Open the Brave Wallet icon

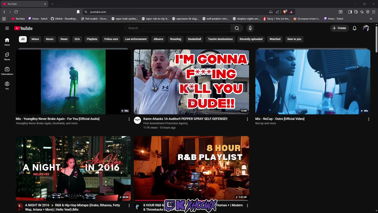(x=356, y=12)
